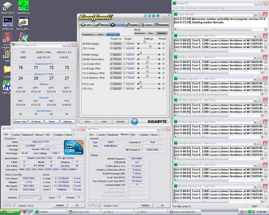The width and height of the screenshot is (269, 215).
Task: Open EasyTune6 help question mark icon
Action: (154, 16)
